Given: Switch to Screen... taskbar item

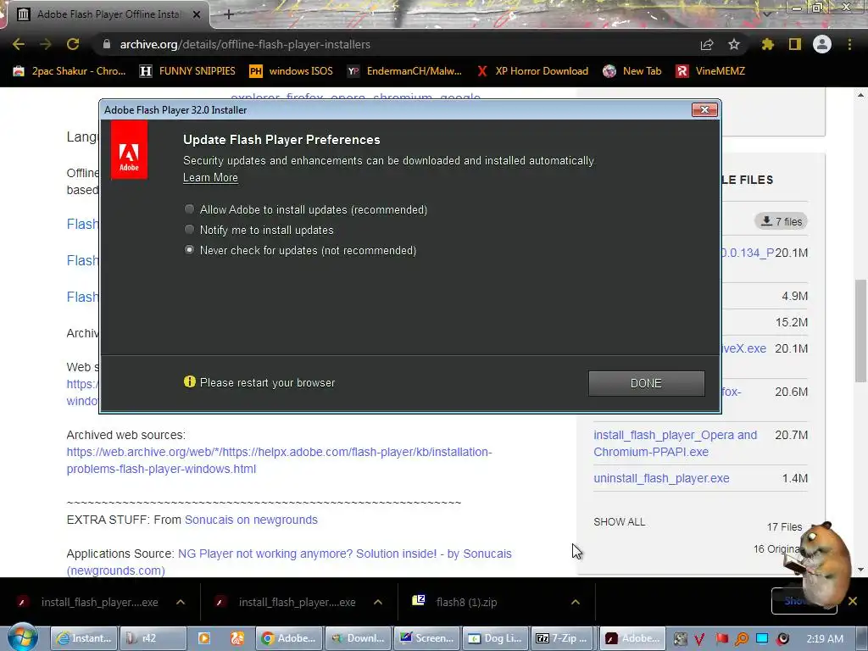Looking at the screenshot, I should point(427,638).
